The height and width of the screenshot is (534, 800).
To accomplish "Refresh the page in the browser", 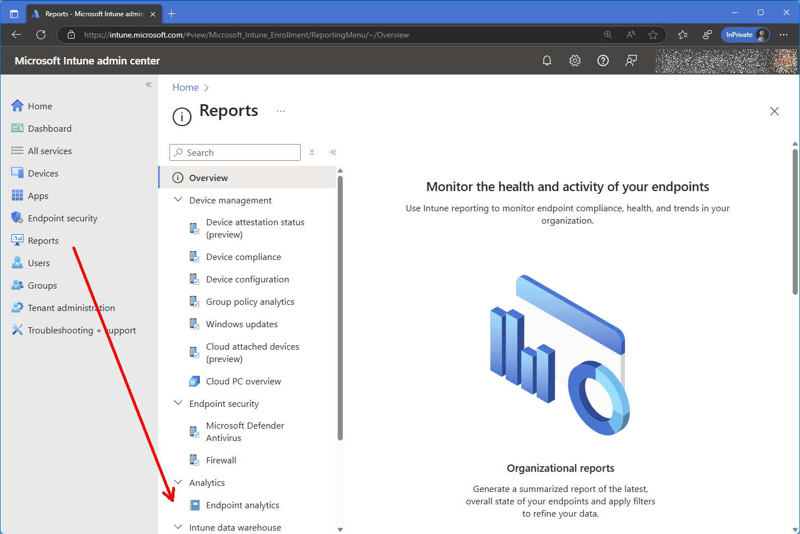I will [x=41, y=35].
